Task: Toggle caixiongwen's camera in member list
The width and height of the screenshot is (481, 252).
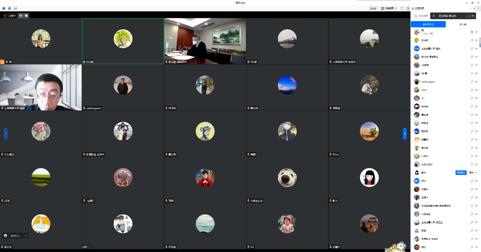Action: [476, 82]
